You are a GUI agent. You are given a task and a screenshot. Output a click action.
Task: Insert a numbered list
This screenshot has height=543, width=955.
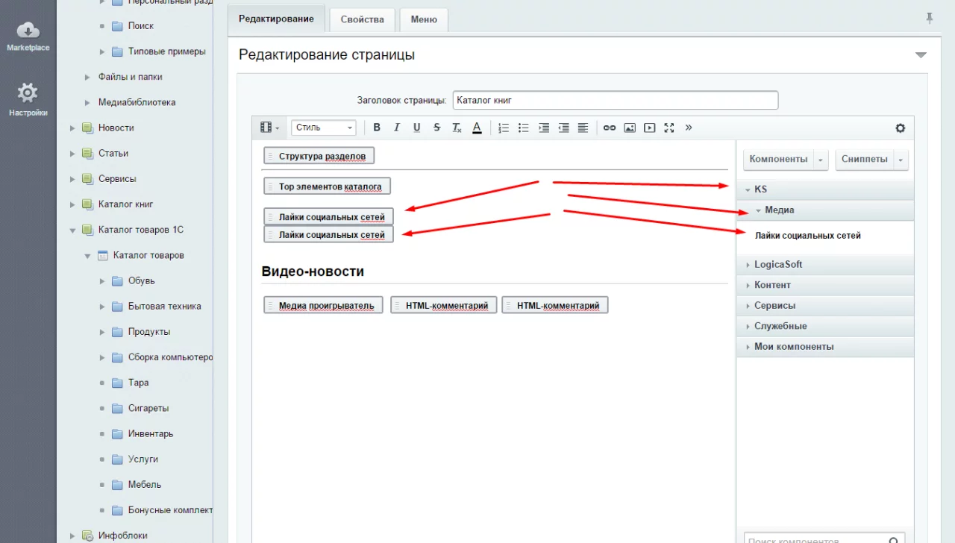504,128
